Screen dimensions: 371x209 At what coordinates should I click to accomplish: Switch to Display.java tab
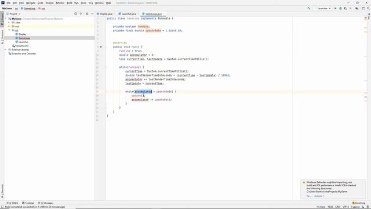(x=105, y=14)
